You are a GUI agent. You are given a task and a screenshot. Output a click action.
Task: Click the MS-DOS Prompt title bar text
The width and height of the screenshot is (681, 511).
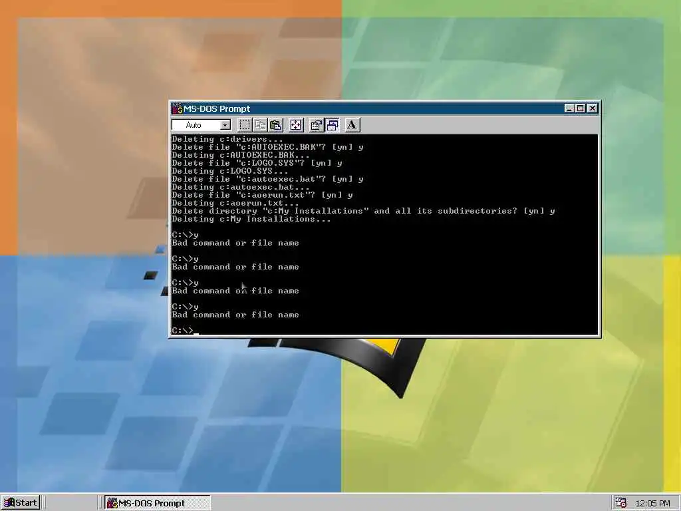pyautogui.click(x=217, y=108)
